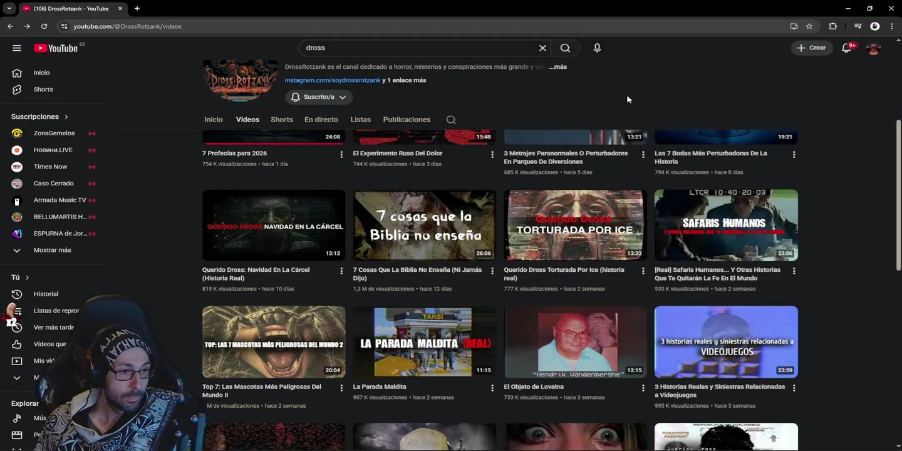Close the DrossRotzank YouTube tab
Image resolution: width=902 pixels, height=451 pixels.
coord(120,9)
